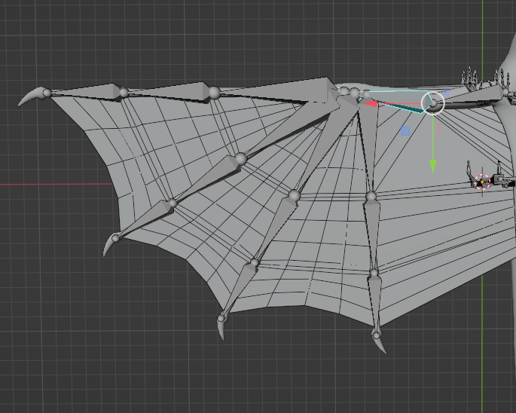Click the red X-axis arrowhead of the move gizmo
The width and height of the screenshot is (516, 413).
(369, 103)
